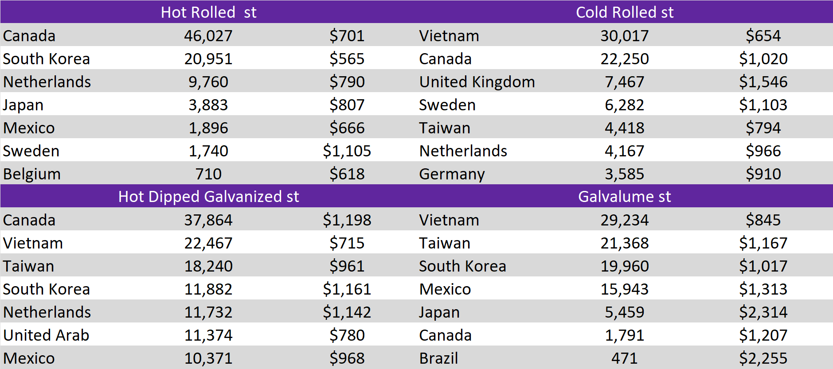Click the $1,546 price cell
The height and width of the screenshot is (369, 833).
(763, 82)
